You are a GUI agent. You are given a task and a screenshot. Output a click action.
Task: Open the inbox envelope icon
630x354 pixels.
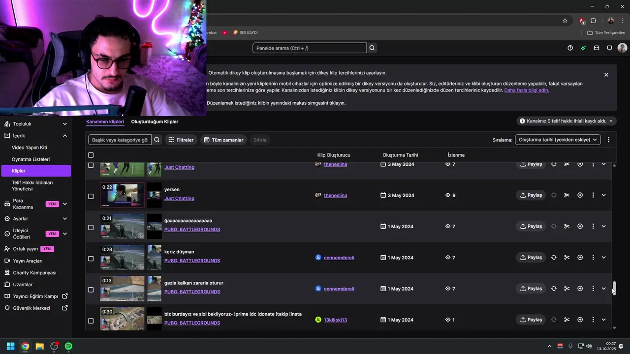(x=597, y=48)
